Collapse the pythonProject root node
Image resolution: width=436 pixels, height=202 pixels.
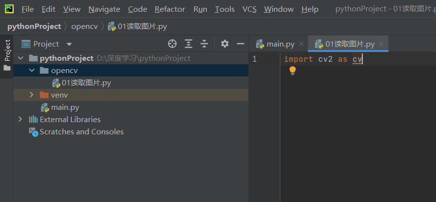(x=21, y=58)
